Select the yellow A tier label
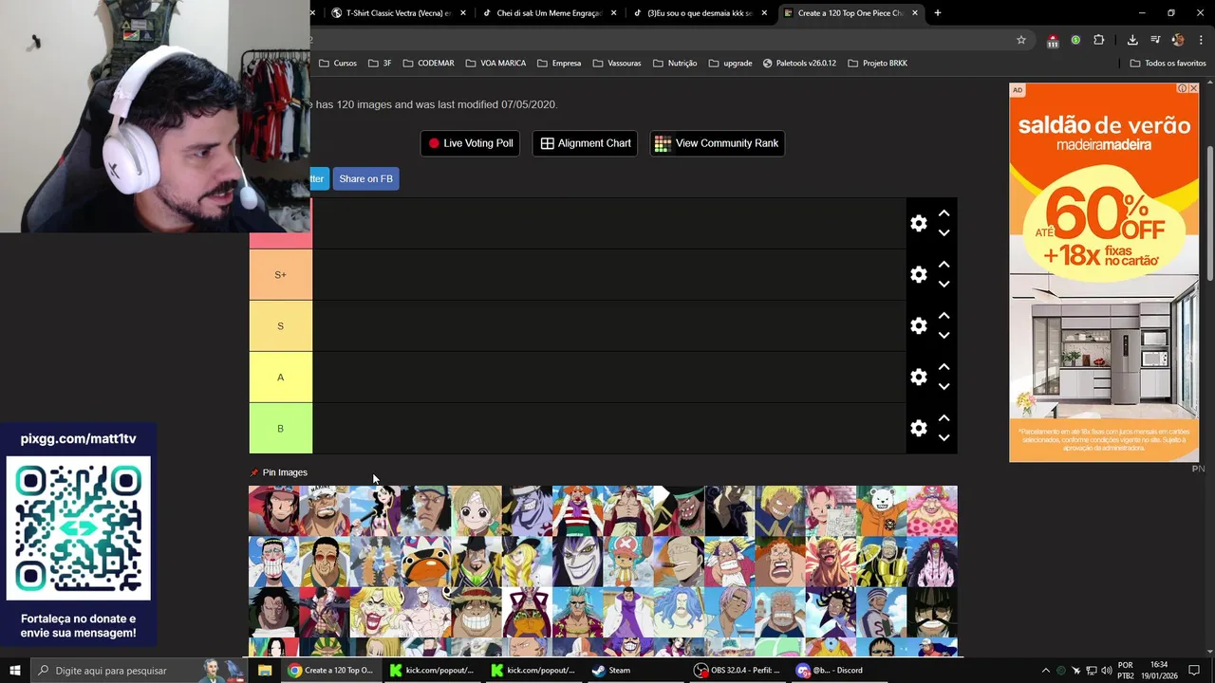 (x=280, y=377)
